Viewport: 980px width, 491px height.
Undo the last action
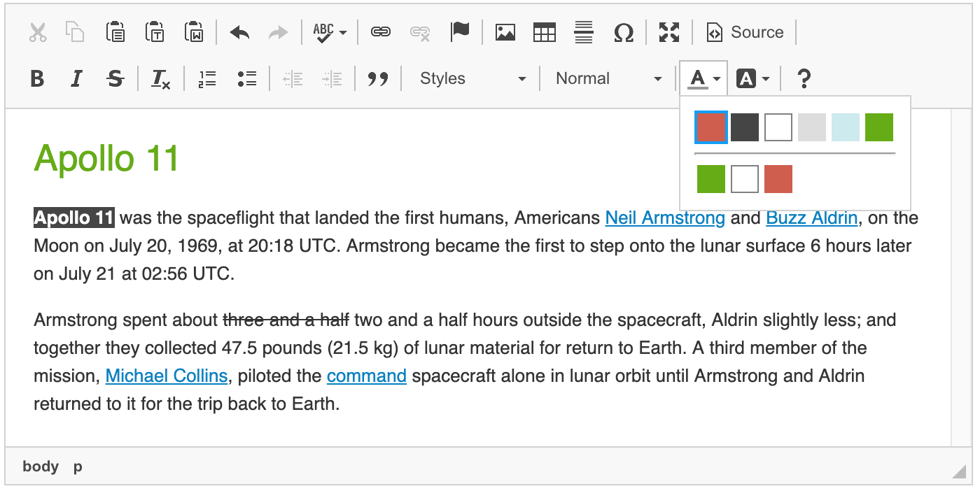(239, 32)
